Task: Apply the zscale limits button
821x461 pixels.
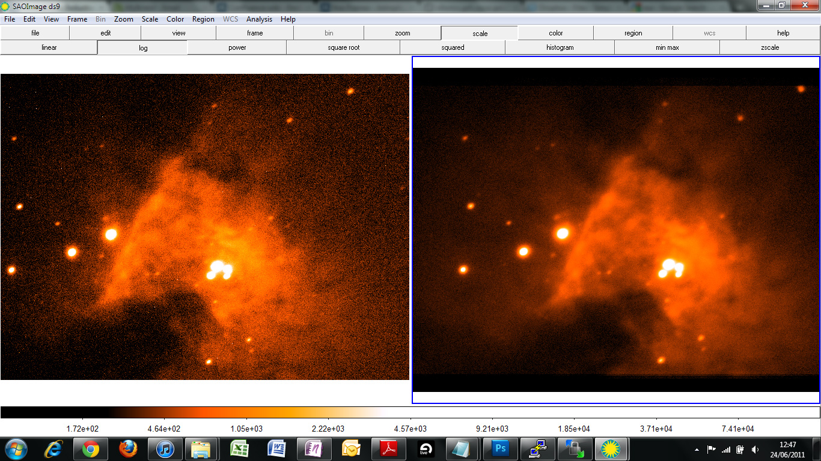Action: tap(769, 47)
